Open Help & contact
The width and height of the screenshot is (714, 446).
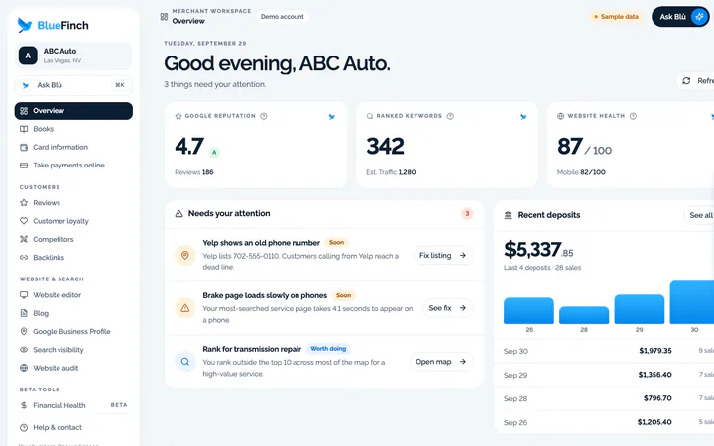click(x=73, y=428)
